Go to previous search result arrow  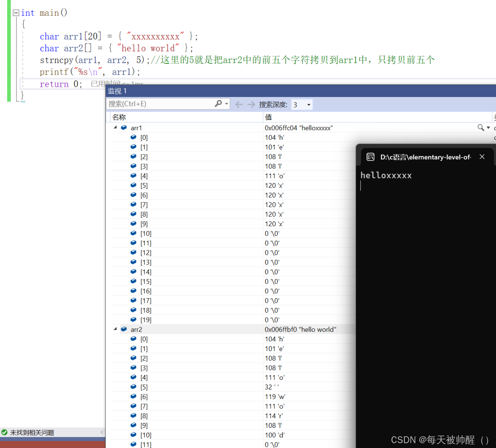(239, 105)
